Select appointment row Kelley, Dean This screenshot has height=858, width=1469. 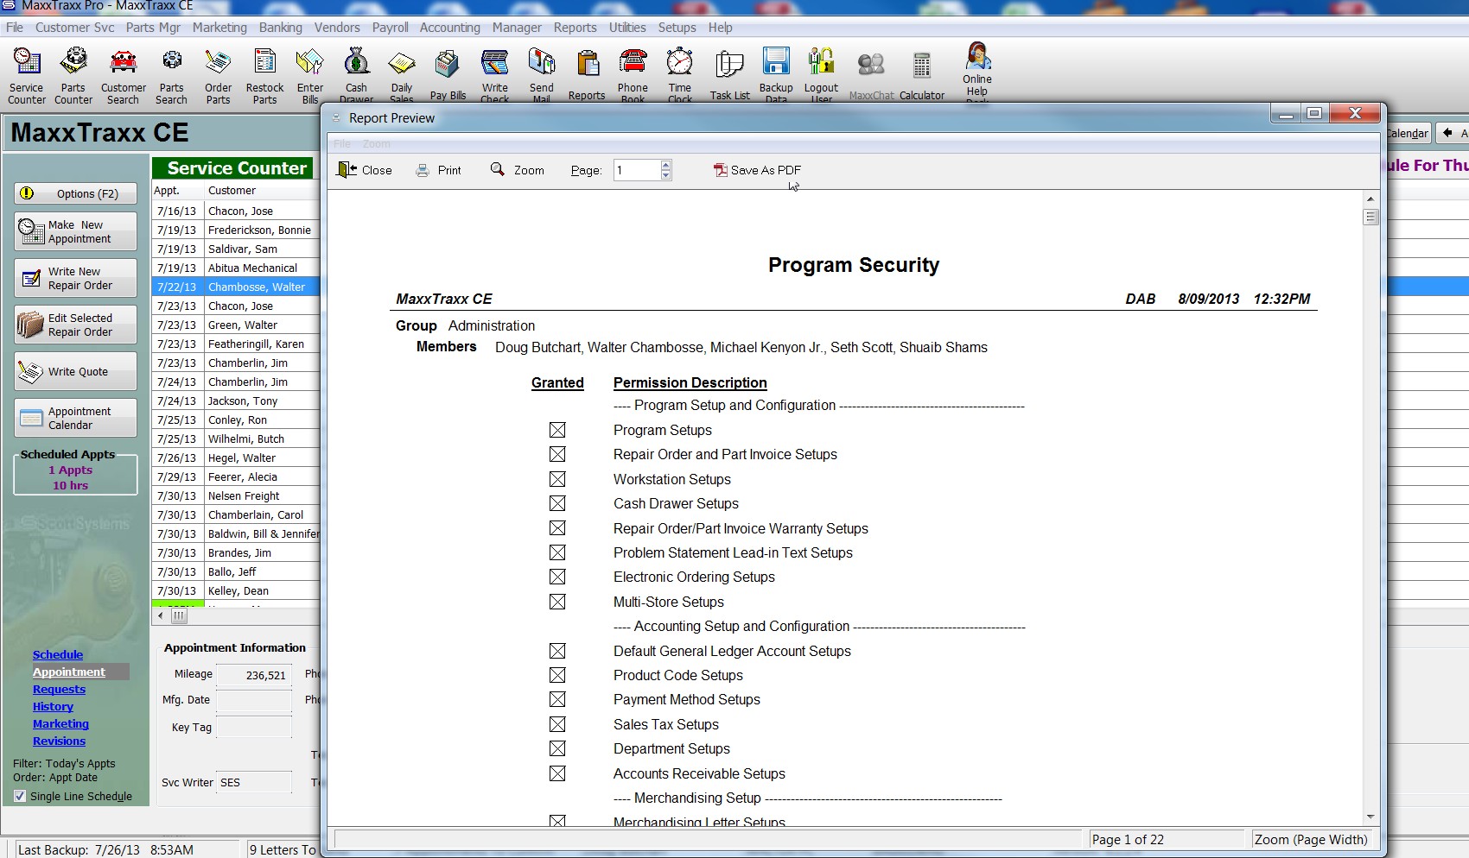pos(236,590)
